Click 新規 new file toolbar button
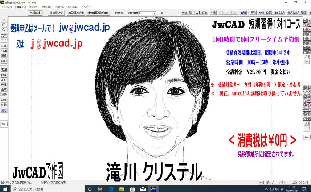 click(x=184, y=12)
